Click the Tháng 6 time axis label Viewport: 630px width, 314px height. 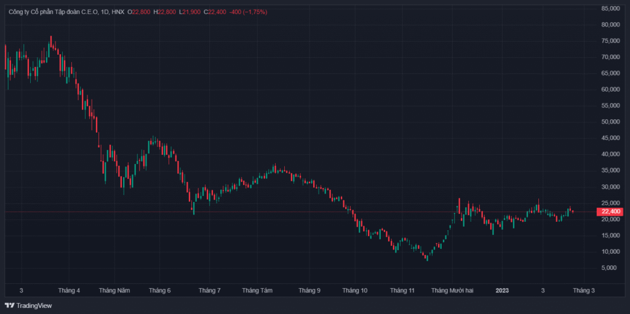pyautogui.click(x=159, y=290)
